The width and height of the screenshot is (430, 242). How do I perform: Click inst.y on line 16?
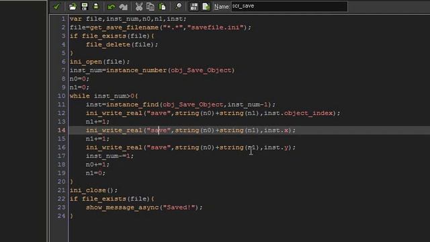pos(276,147)
